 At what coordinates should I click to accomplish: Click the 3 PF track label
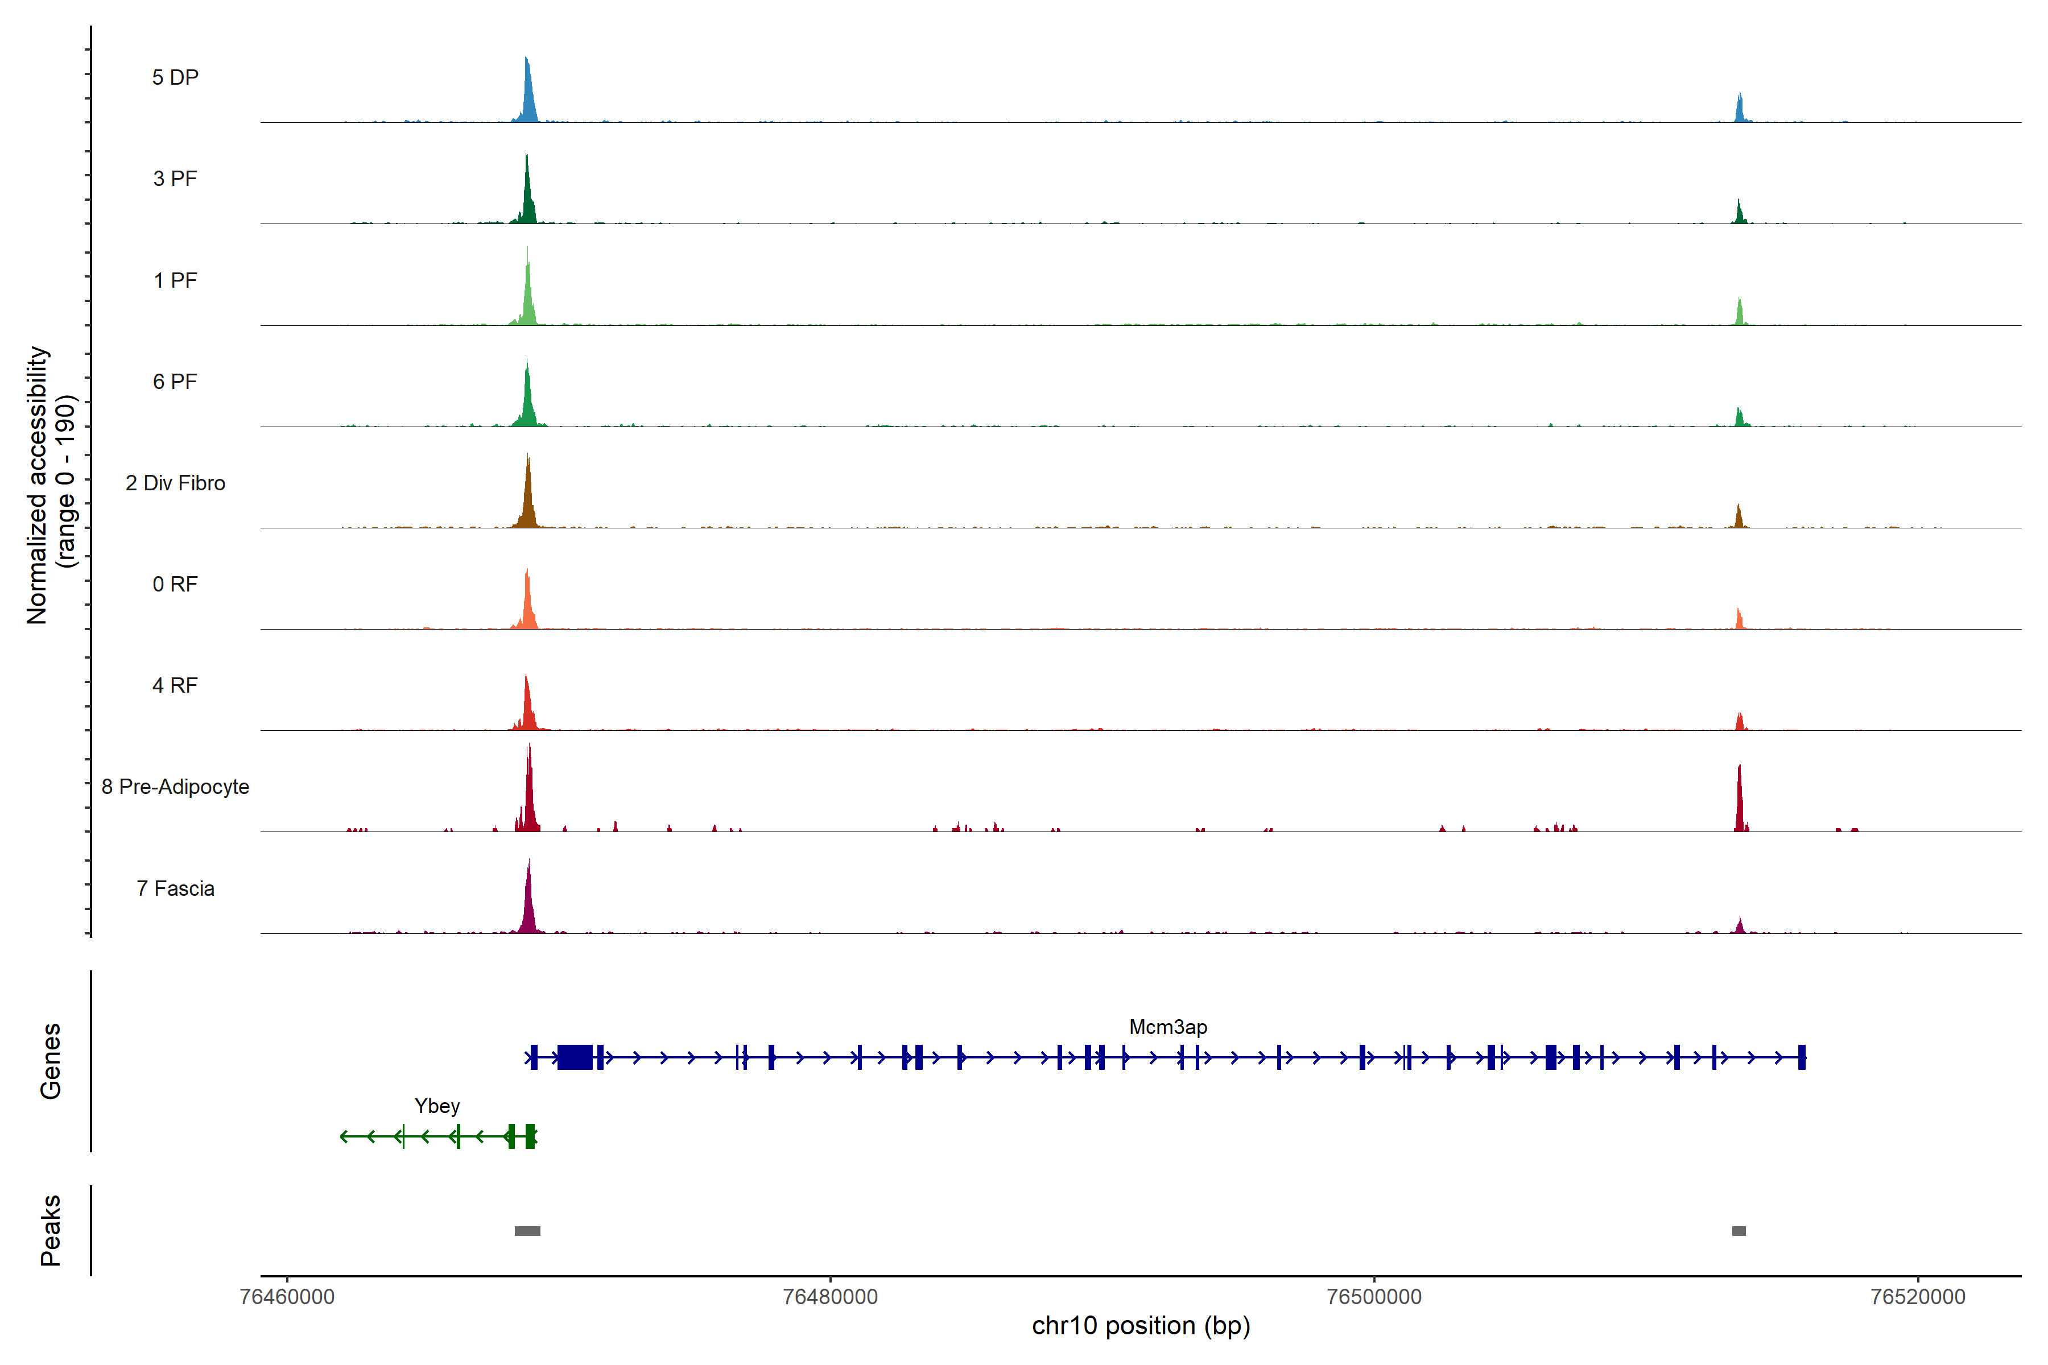pyautogui.click(x=175, y=179)
